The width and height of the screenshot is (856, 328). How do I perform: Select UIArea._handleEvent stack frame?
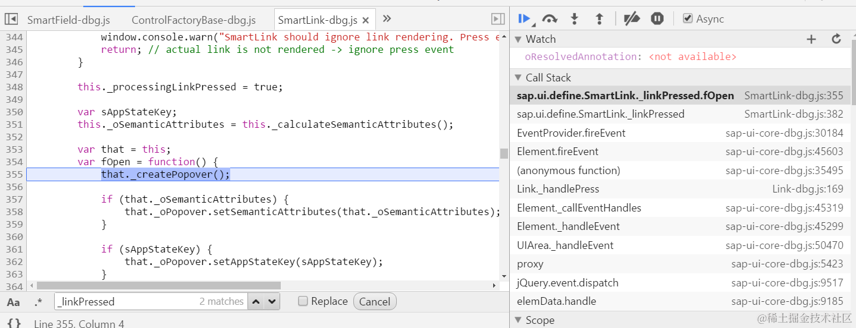(x=680, y=245)
